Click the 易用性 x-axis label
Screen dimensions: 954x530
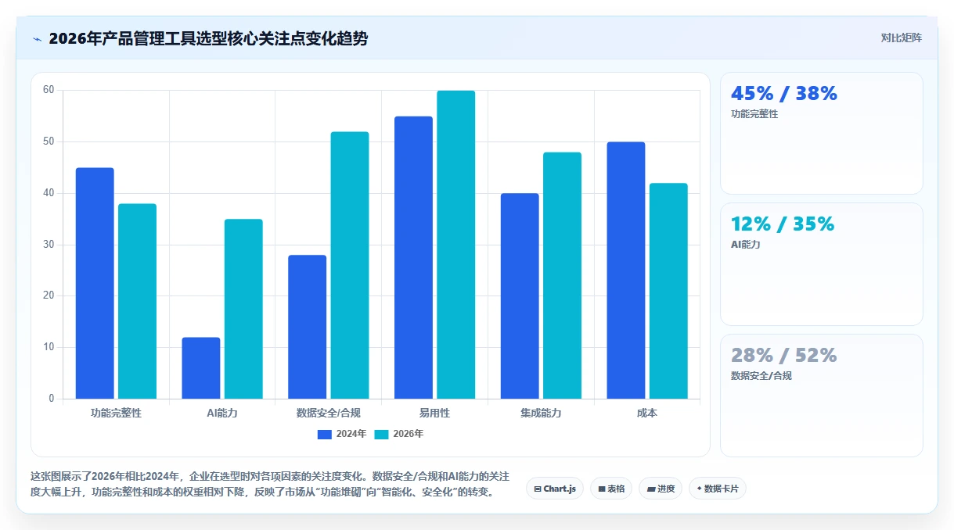pyautogui.click(x=434, y=413)
